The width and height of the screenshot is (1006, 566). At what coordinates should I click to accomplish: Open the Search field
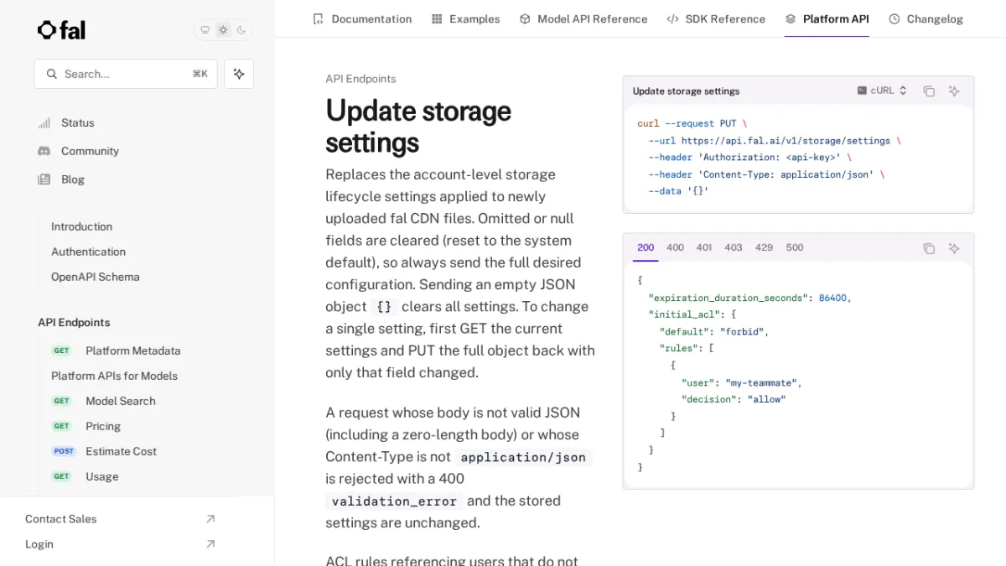pyautogui.click(x=126, y=74)
